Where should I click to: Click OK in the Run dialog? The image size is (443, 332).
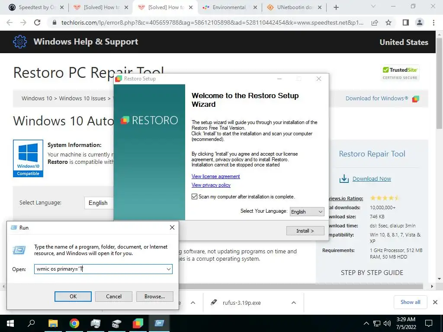coord(73,297)
